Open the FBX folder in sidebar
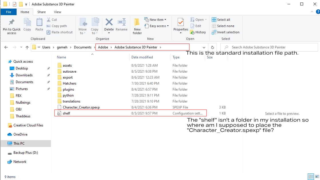The height and width of the screenshot is (180, 320). point(19,96)
